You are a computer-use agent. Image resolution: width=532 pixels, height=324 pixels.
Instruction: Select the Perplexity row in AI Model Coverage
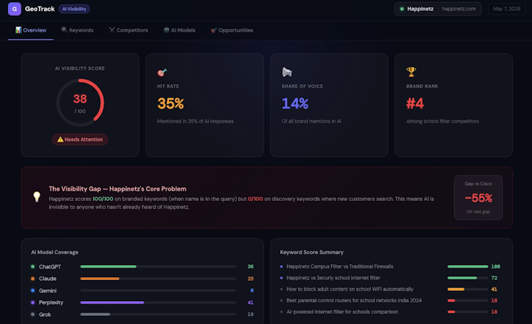coord(142,302)
